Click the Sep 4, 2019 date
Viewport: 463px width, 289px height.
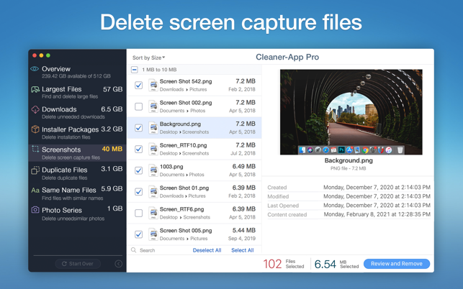click(x=241, y=238)
